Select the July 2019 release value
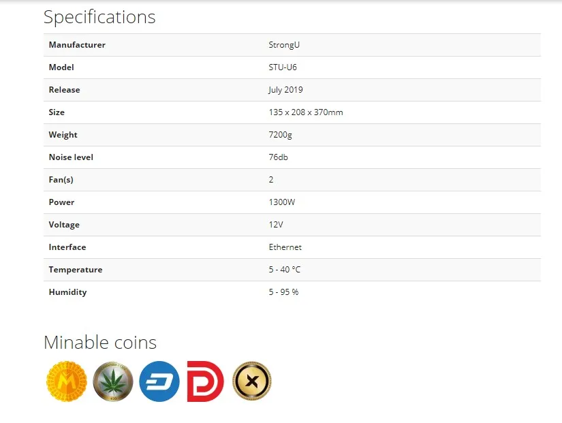Screen dimensions: 562x423 pyautogui.click(x=285, y=90)
